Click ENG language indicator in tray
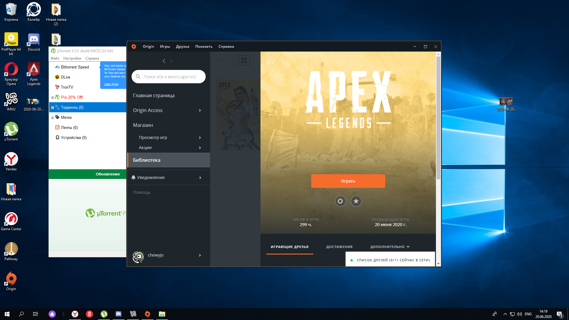Screen dimensions: 569x320 tap(528, 314)
